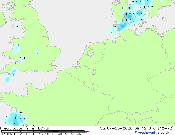Screen dimensions: 175x135
Task: Click the legend scale label "10"
Action: coord(35,134)
